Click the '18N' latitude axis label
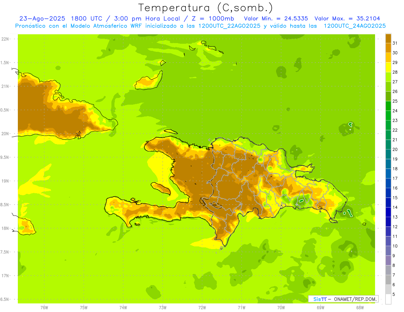Image resolution: width=404 pixels, height=312 pixels. [5, 228]
